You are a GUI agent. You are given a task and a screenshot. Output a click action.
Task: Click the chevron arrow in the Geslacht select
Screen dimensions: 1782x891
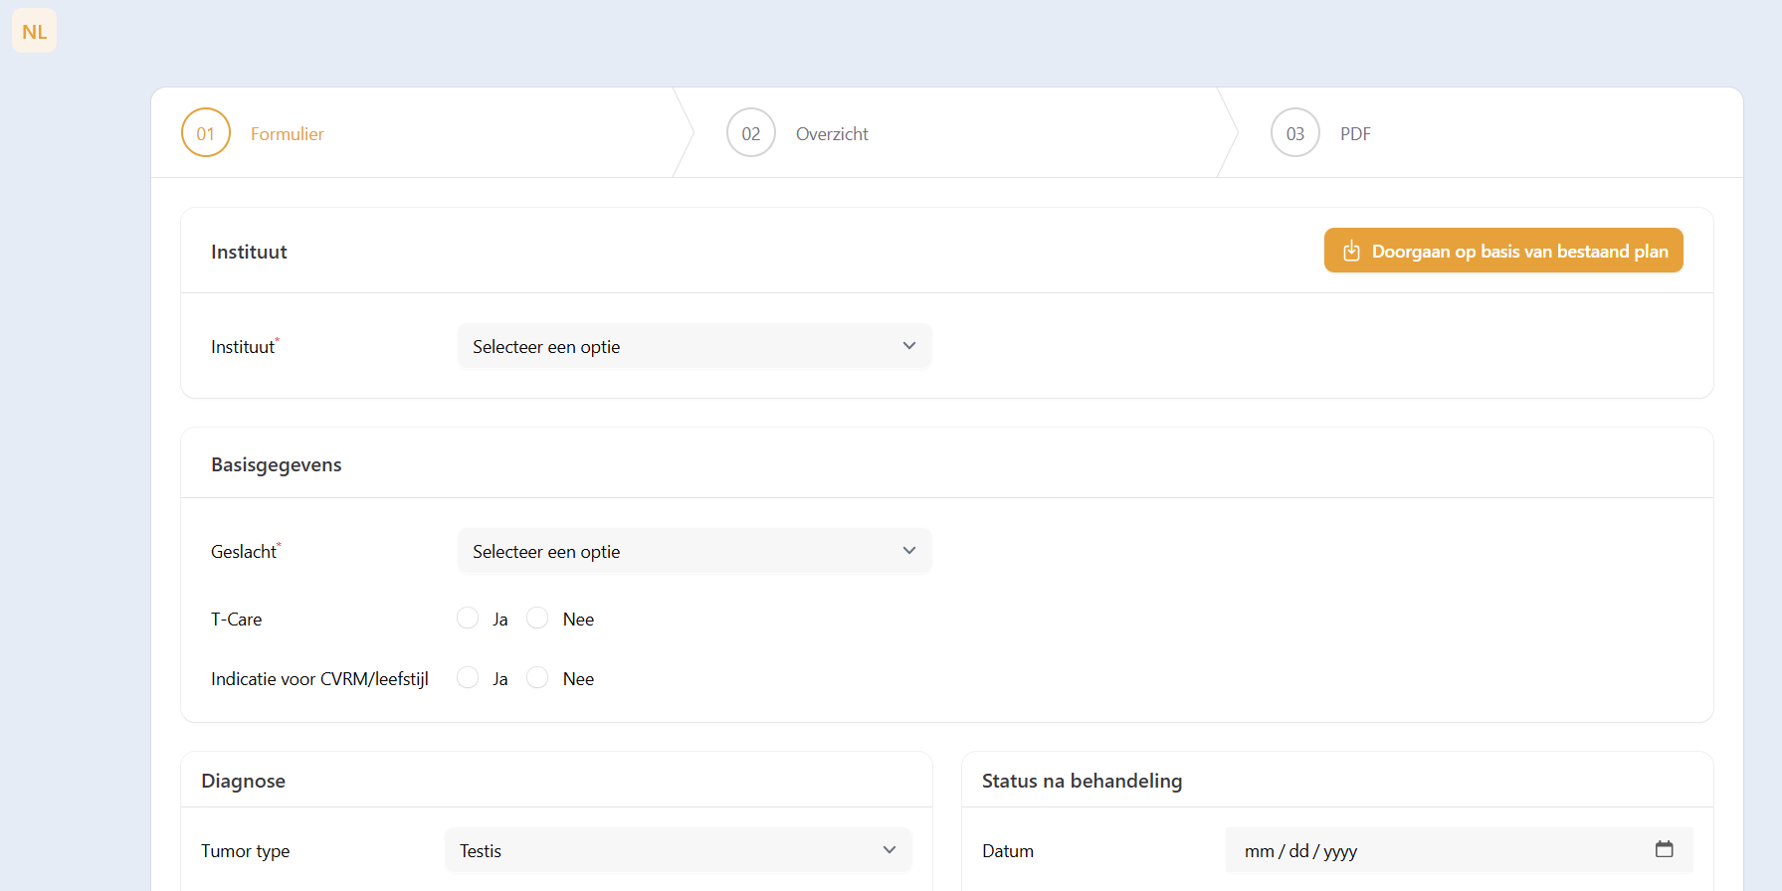pyautogui.click(x=908, y=551)
